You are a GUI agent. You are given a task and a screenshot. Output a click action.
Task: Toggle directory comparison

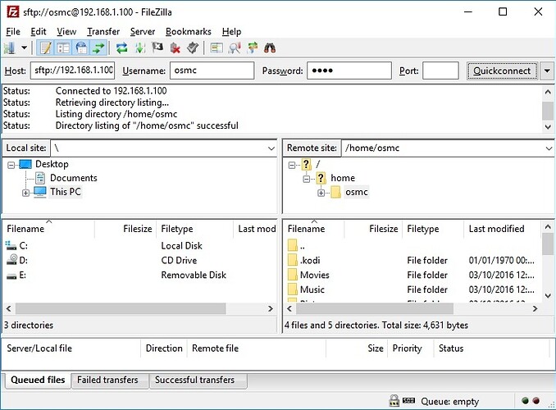235,48
